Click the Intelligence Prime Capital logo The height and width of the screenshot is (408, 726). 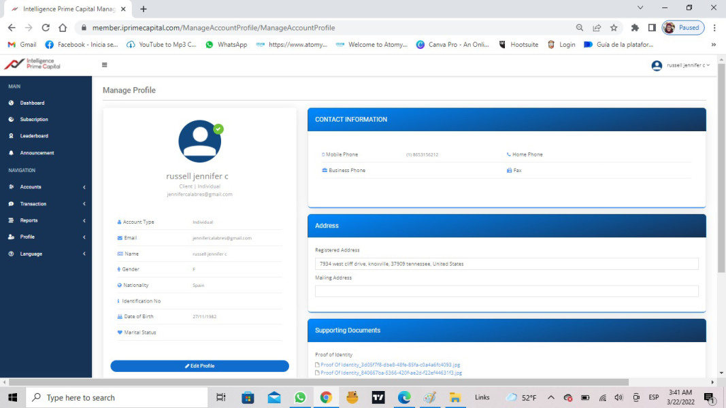[33, 65]
